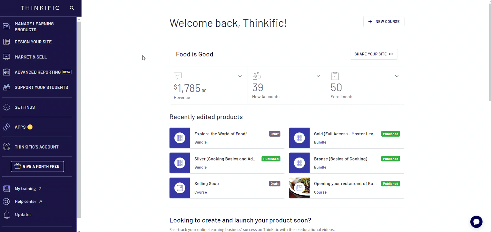Screen dimensions: 491x232
Task: Click the Manage Learning Products pencil icon
Action: pos(6,26)
